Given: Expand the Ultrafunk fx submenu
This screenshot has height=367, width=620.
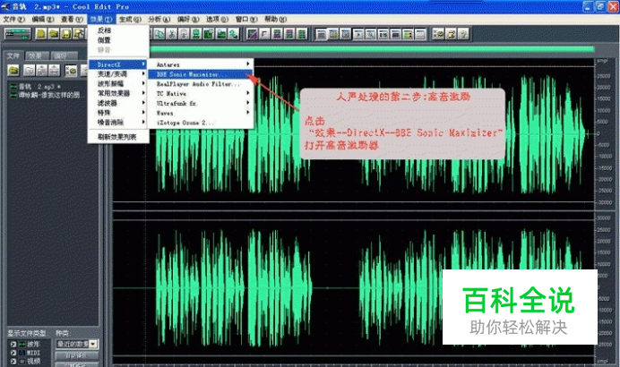Looking at the screenshot, I should pyautogui.click(x=201, y=103).
